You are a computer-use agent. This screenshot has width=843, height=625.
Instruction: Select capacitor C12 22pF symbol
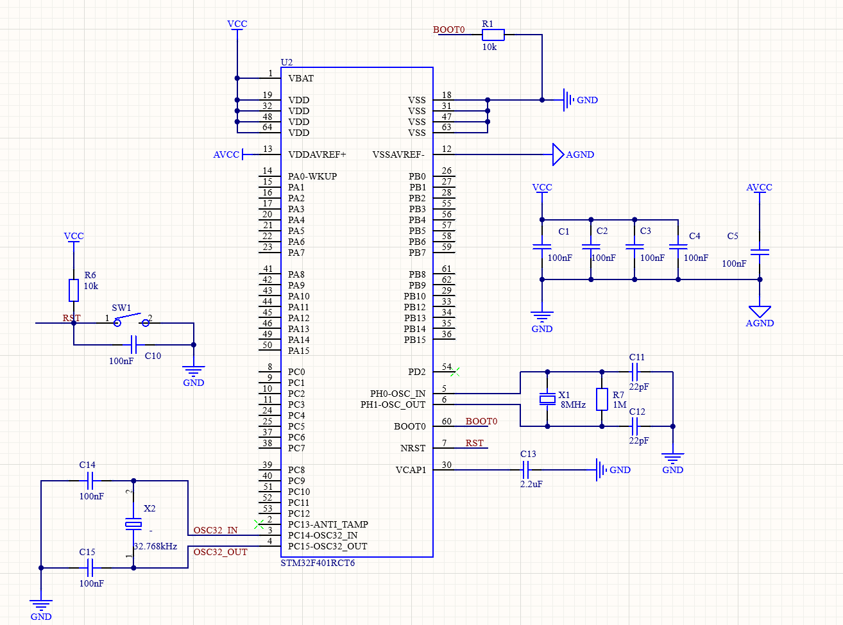[635, 426]
